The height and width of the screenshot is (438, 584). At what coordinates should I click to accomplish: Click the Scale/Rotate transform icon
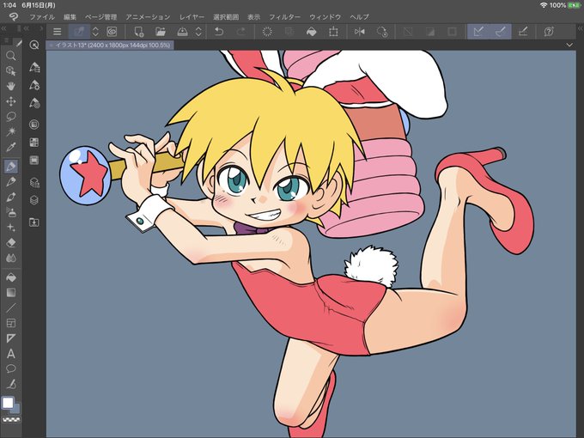[333, 32]
